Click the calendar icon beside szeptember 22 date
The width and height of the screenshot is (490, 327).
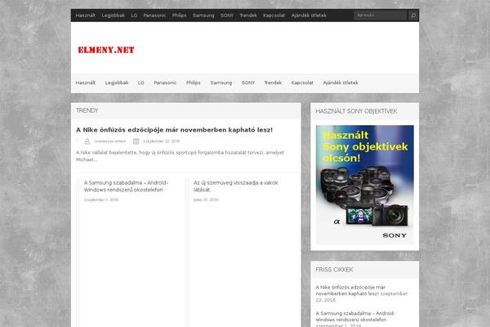[x=136, y=141]
